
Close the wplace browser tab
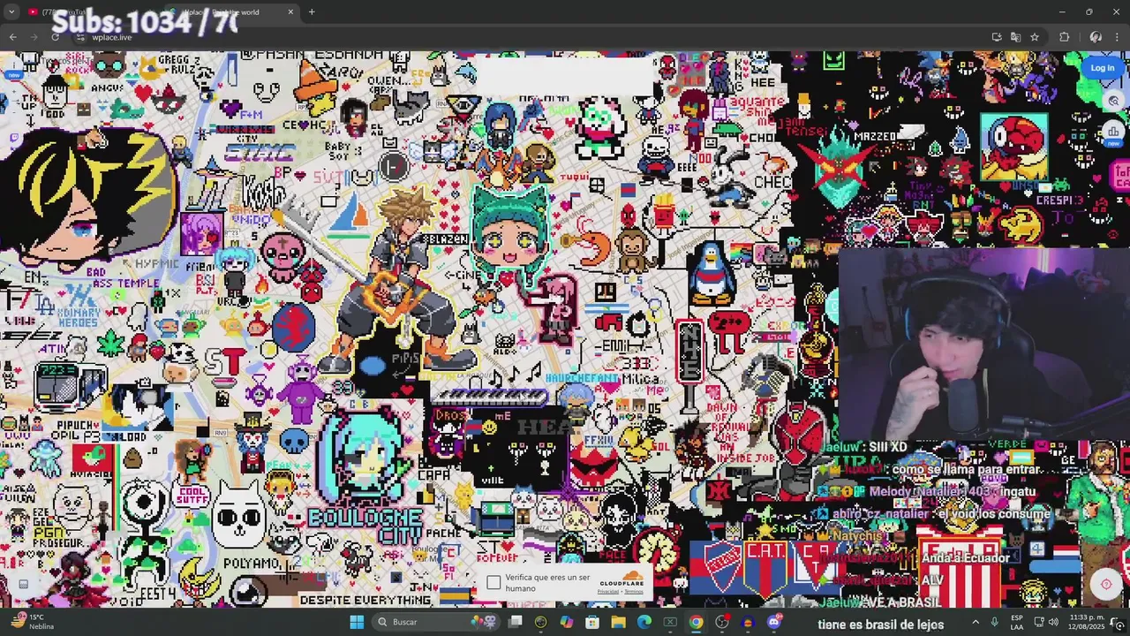290,12
